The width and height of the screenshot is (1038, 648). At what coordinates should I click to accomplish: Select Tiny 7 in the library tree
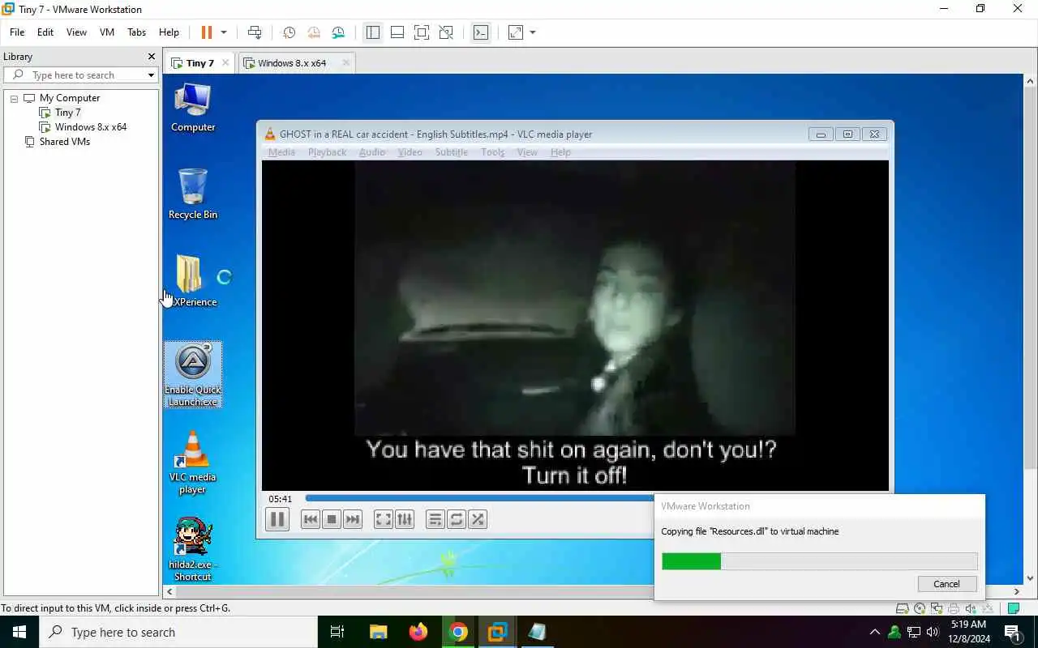point(67,113)
